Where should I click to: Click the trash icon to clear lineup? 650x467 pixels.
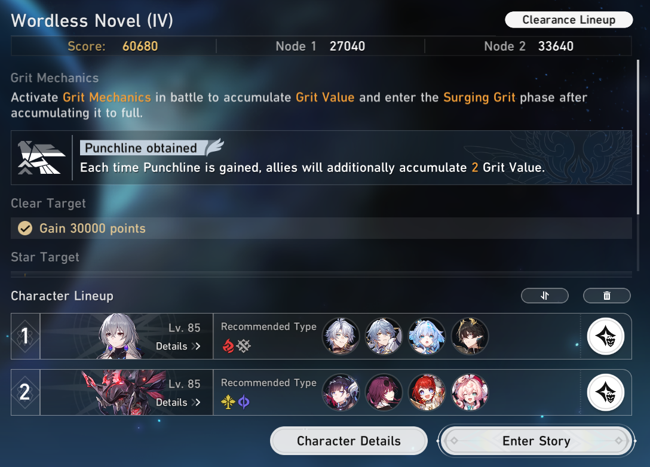[x=606, y=296]
